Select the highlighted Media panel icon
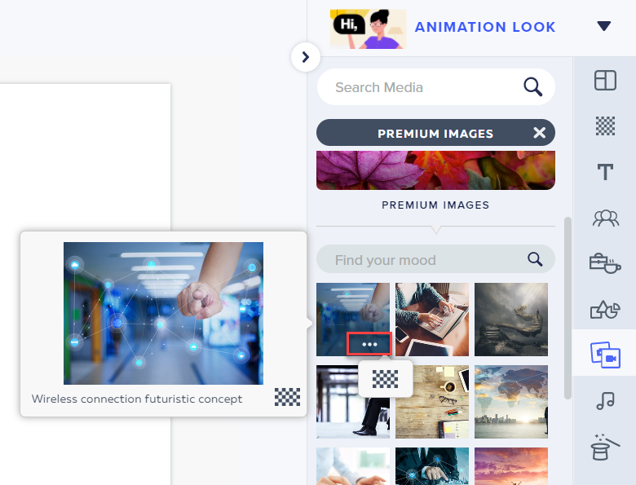This screenshot has width=636, height=485. pyautogui.click(x=605, y=355)
